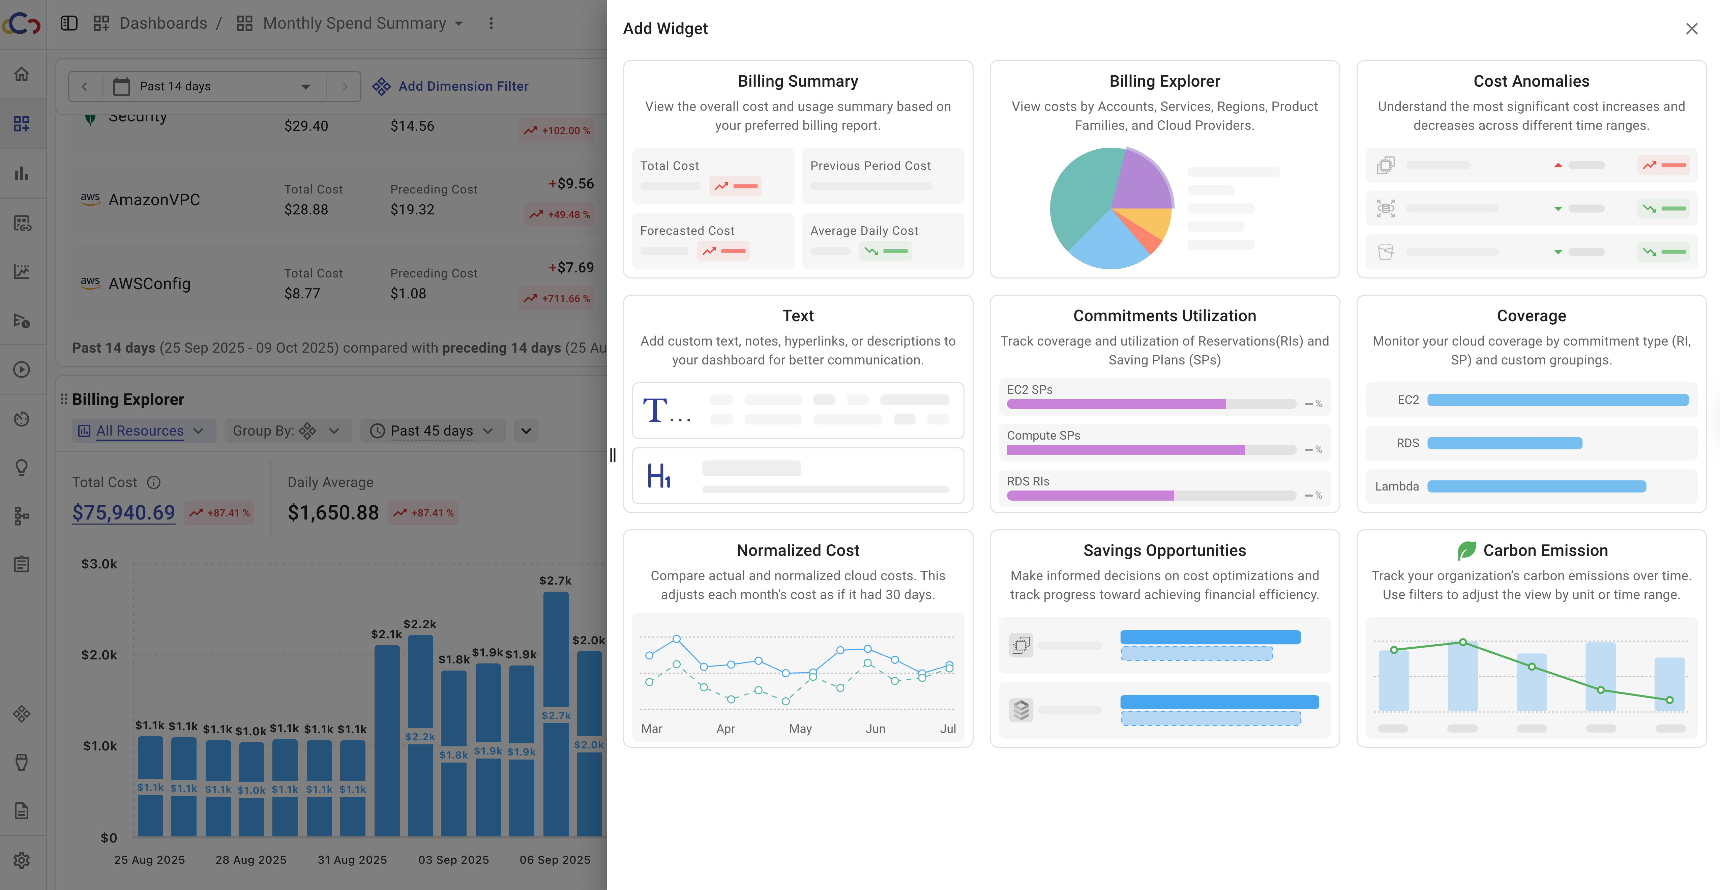This screenshot has height=890, width=1720.
Task: Click the settings gear in the sidebar
Action: 22,860
